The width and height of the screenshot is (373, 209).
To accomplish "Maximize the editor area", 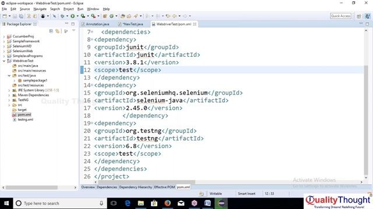I will point(368,24).
